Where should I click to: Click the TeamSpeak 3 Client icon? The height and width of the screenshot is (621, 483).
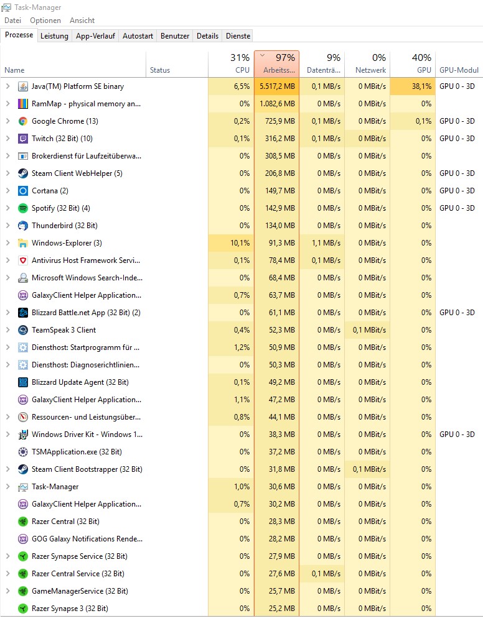click(23, 330)
